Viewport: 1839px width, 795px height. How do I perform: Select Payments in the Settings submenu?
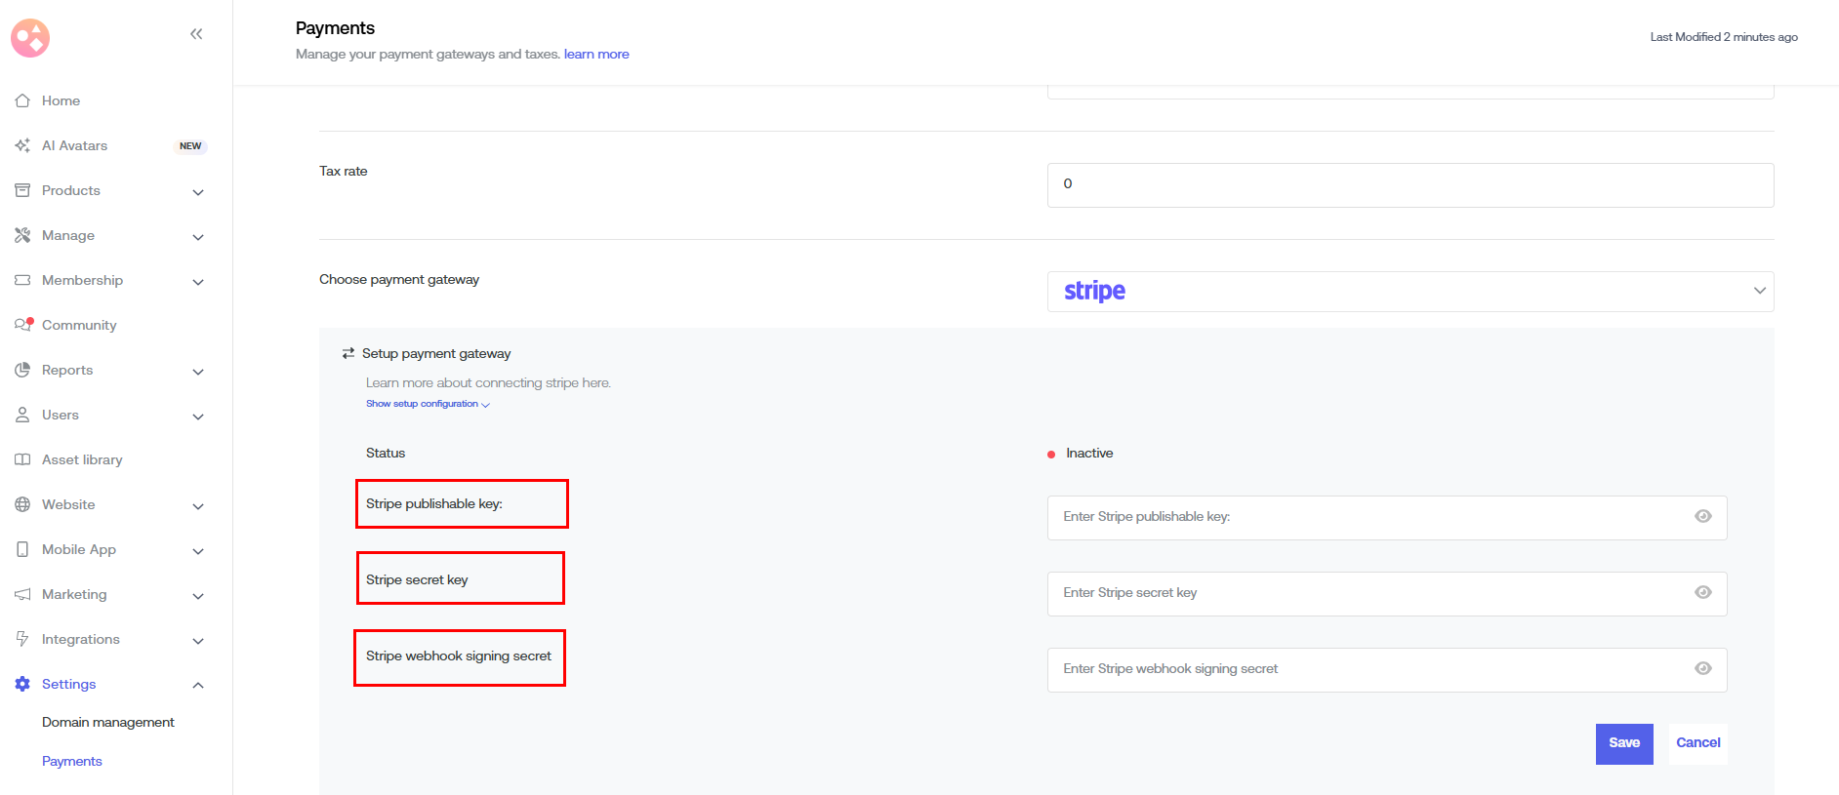[72, 761]
